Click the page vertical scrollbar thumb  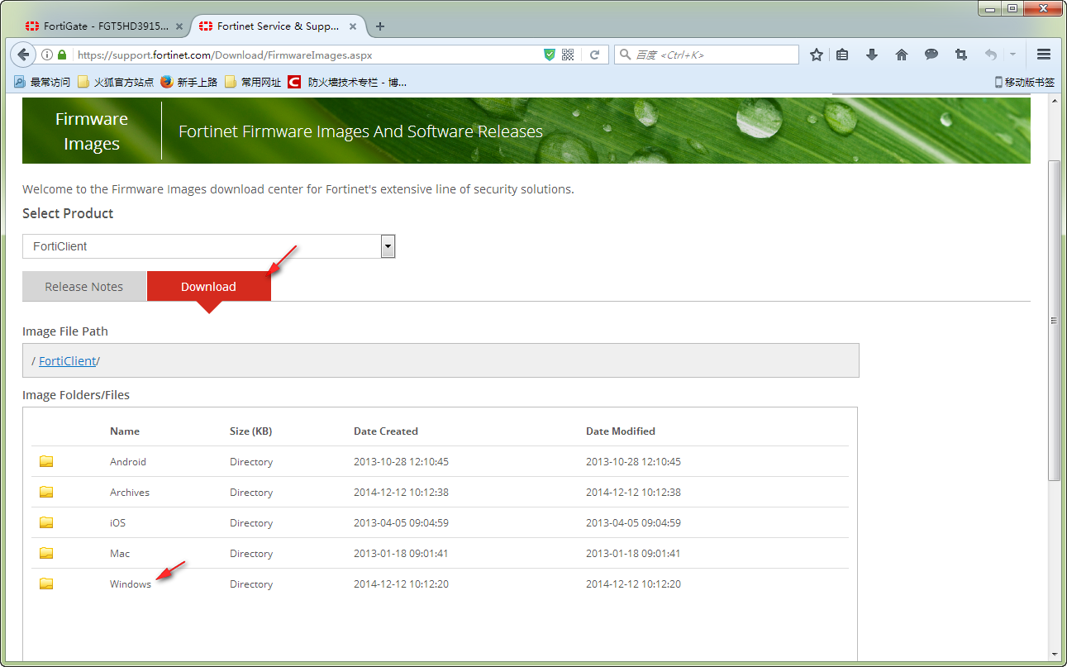click(x=1054, y=321)
